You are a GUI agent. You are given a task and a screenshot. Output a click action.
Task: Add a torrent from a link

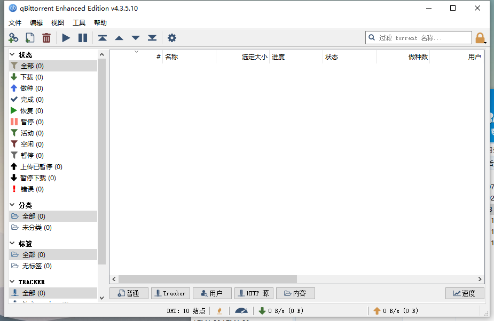[x=13, y=37]
